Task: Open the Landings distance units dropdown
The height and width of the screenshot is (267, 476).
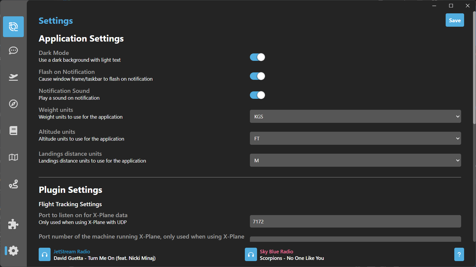Action: tap(355, 160)
